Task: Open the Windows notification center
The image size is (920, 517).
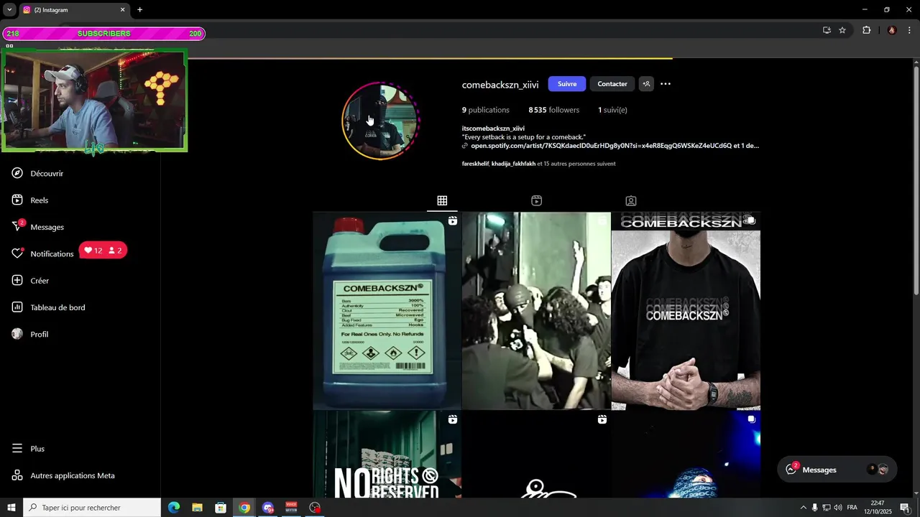Action: click(905, 508)
